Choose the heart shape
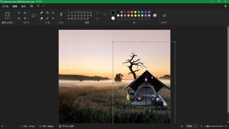The image size is (229, 129). (x=84, y=18)
